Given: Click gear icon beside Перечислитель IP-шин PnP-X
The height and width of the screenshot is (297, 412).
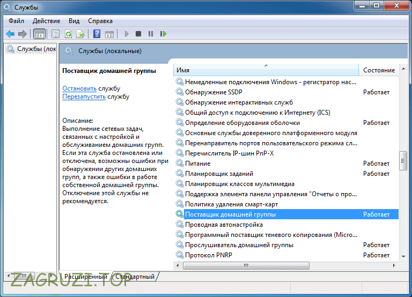Looking at the screenshot, I should tap(180, 153).
